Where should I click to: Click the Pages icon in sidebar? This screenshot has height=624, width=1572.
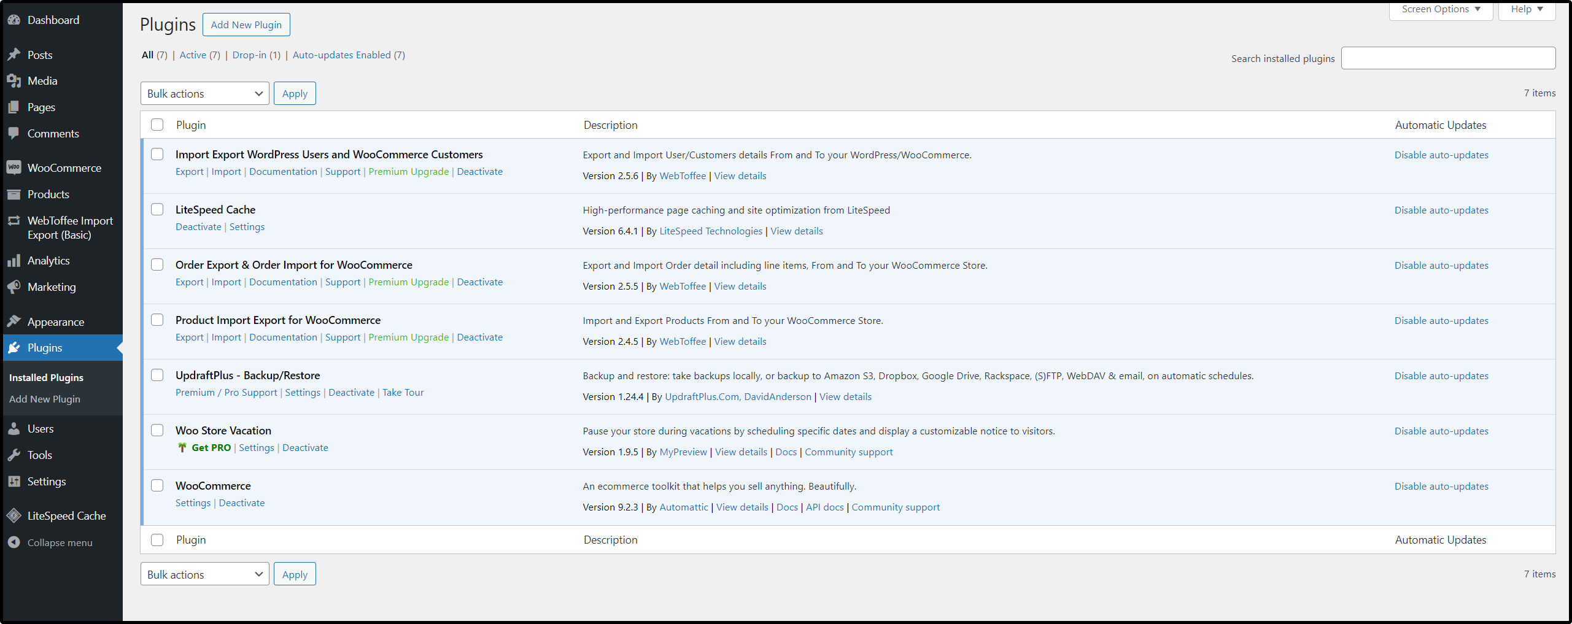tap(14, 107)
